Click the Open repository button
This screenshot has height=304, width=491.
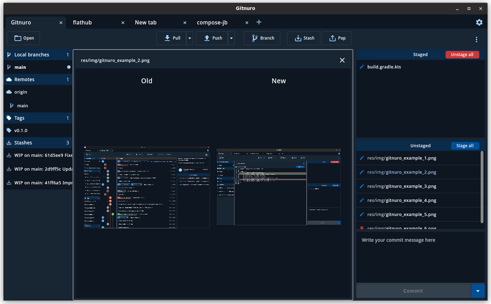click(x=23, y=38)
